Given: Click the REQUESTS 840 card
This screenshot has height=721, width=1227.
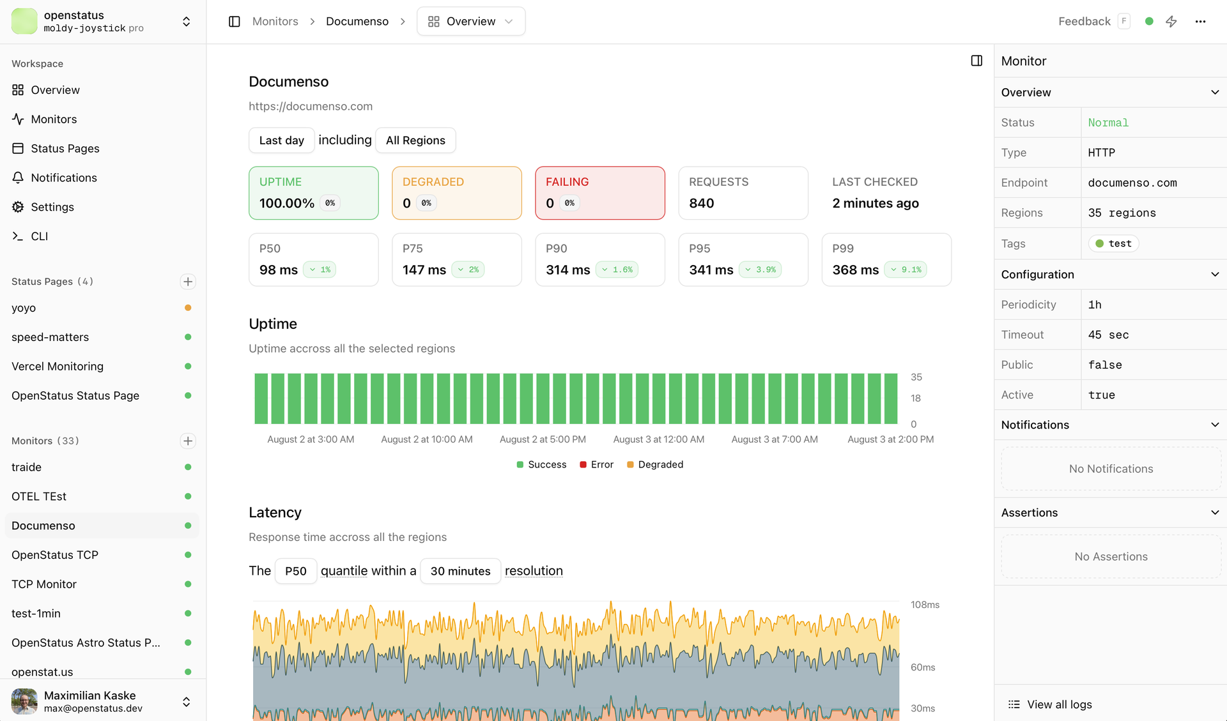Looking at the screenshot, I should [x=743, y=193].
